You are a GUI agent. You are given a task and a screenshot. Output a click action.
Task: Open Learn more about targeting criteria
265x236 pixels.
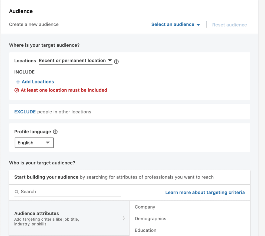click(205, 193)
